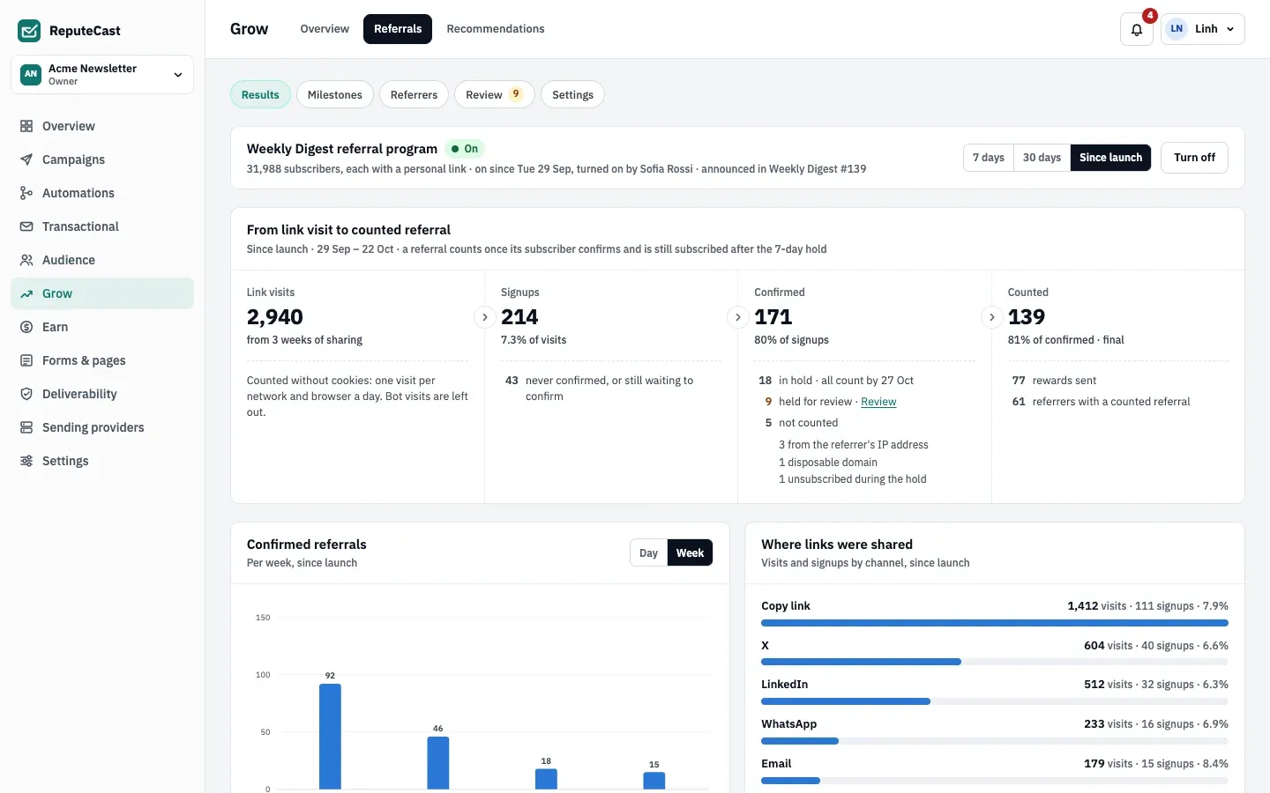Go to Sending providers in sidebar
1270x793 pixels.
click(x=102, y=427)
